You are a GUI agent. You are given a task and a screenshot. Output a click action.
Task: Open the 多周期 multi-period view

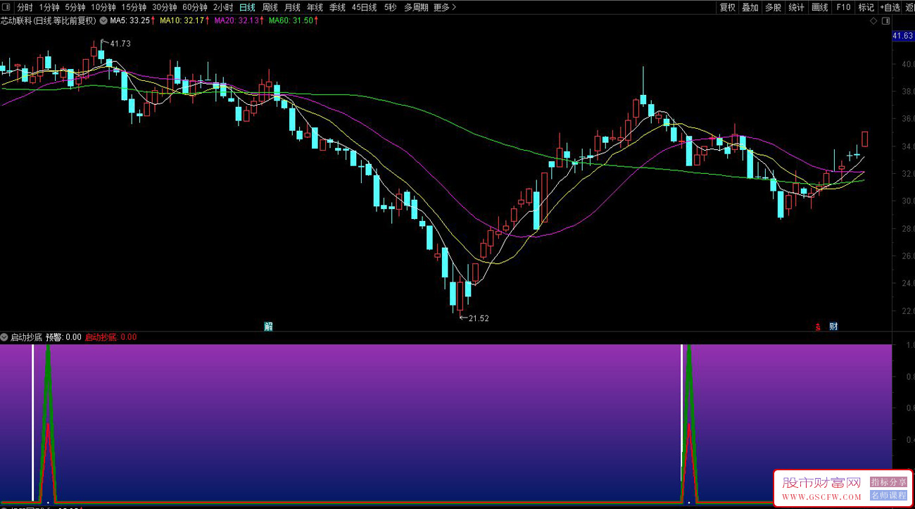click(x=416, y=8)
